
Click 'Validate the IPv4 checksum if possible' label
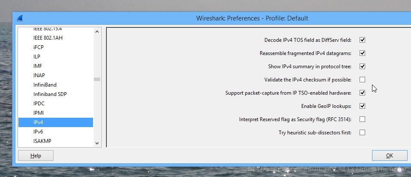(x=308, y=80)
